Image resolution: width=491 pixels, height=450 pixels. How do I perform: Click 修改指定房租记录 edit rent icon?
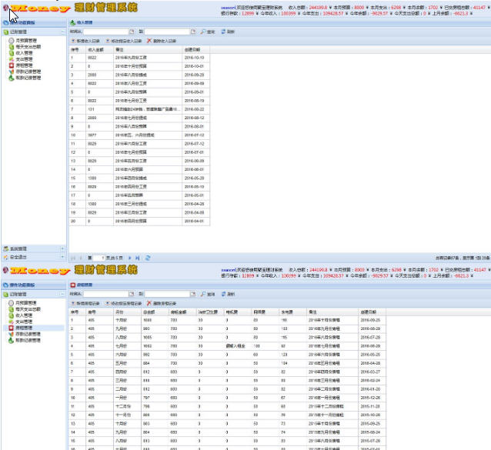click(x=107, y=303)
